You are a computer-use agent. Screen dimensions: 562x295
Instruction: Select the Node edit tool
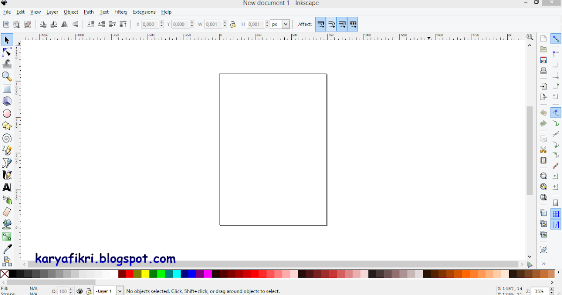click(7, 52)
